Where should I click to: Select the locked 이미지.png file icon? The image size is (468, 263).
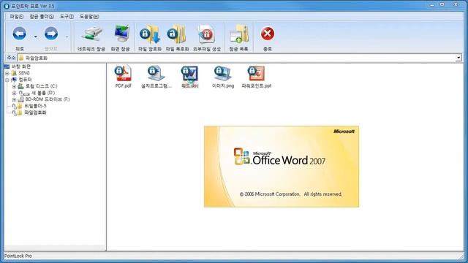[222, 73]
